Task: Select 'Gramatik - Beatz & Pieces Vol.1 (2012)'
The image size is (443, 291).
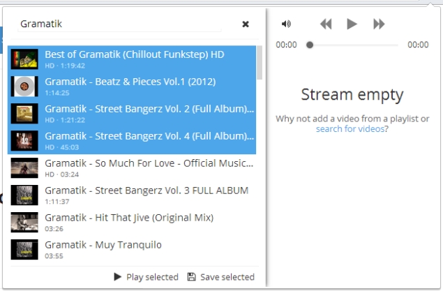Action: (x=132, y=86)
